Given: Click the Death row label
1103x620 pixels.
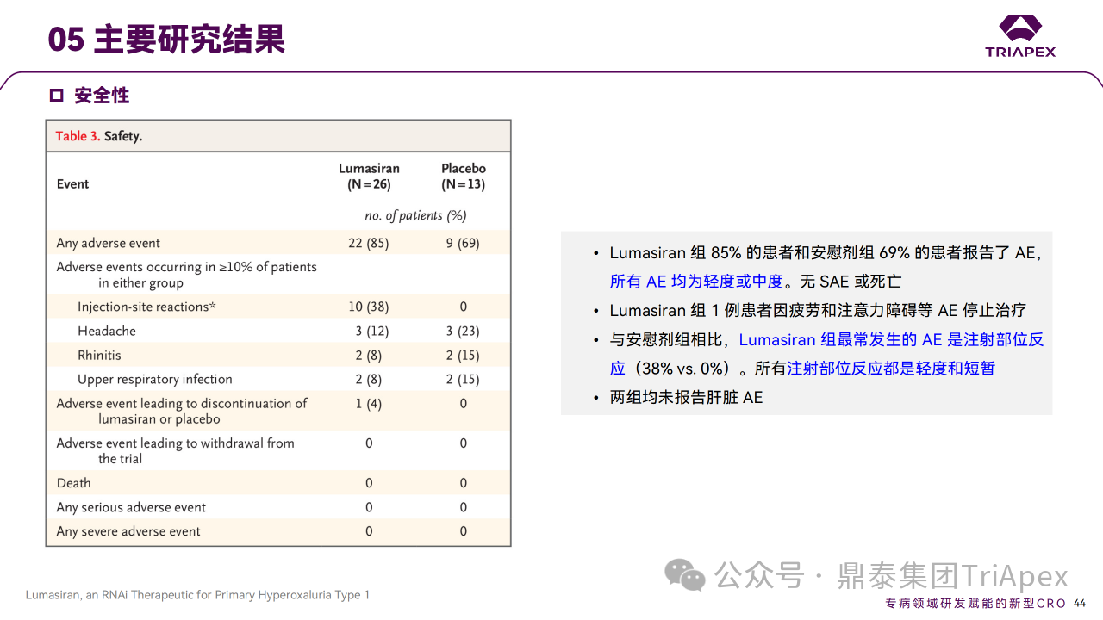Looking at the screenshot, I should coord(73,483).
